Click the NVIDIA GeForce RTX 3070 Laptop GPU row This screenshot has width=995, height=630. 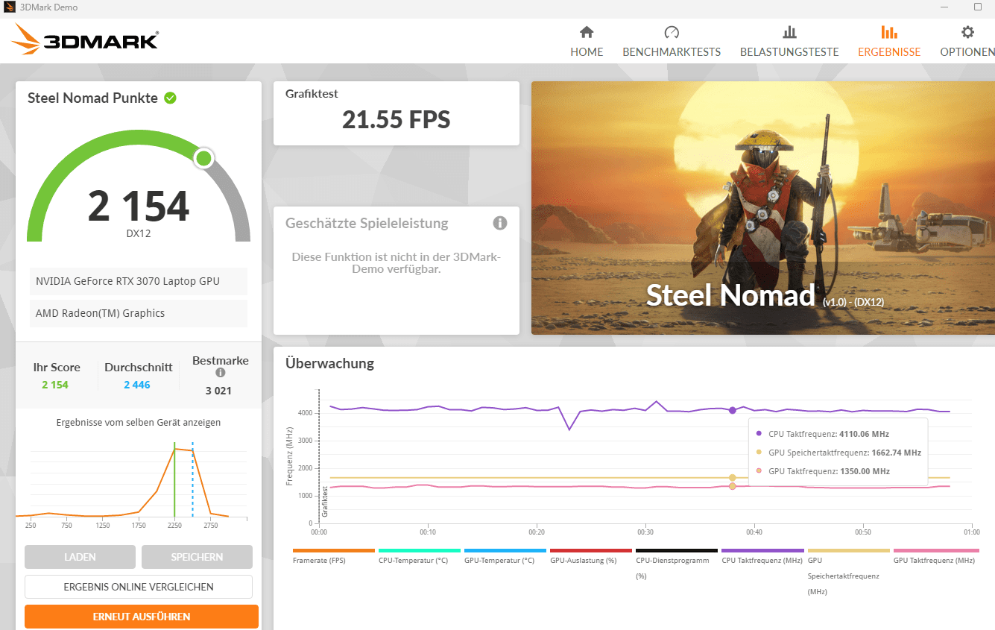[x=139, y=281]
